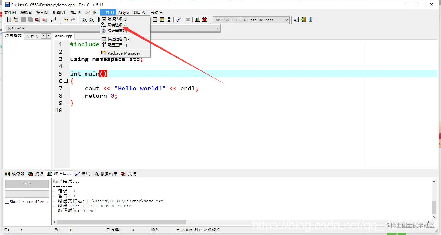Click the Save All toolbar icon
The width and height of the screenshot is (441, 235).
30,20
